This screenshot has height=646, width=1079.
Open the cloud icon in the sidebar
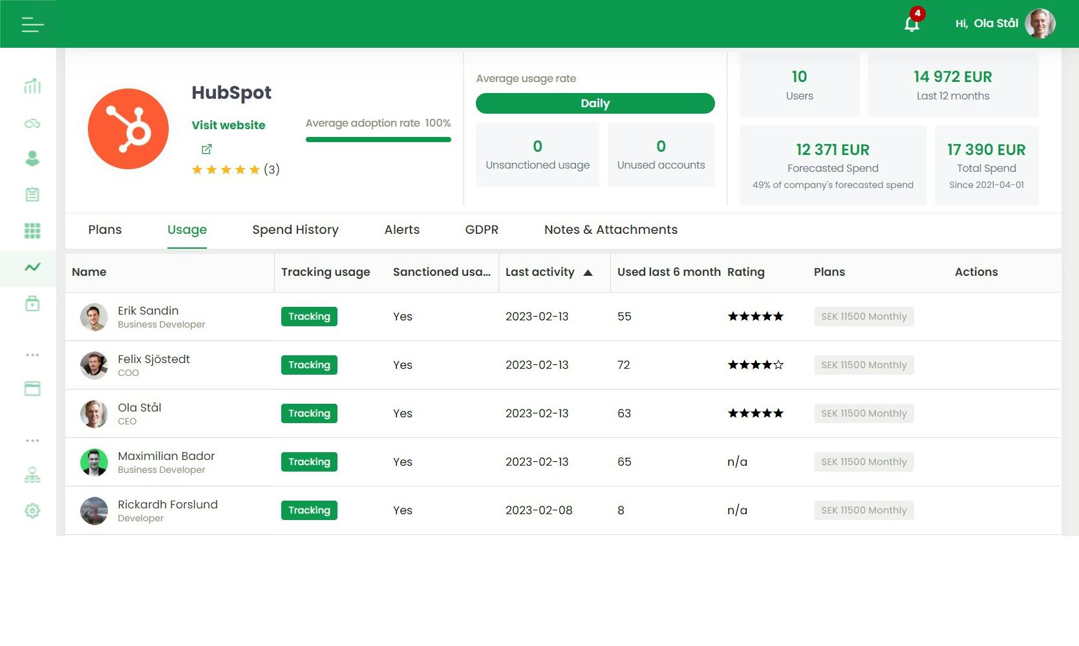coord(32,123)
